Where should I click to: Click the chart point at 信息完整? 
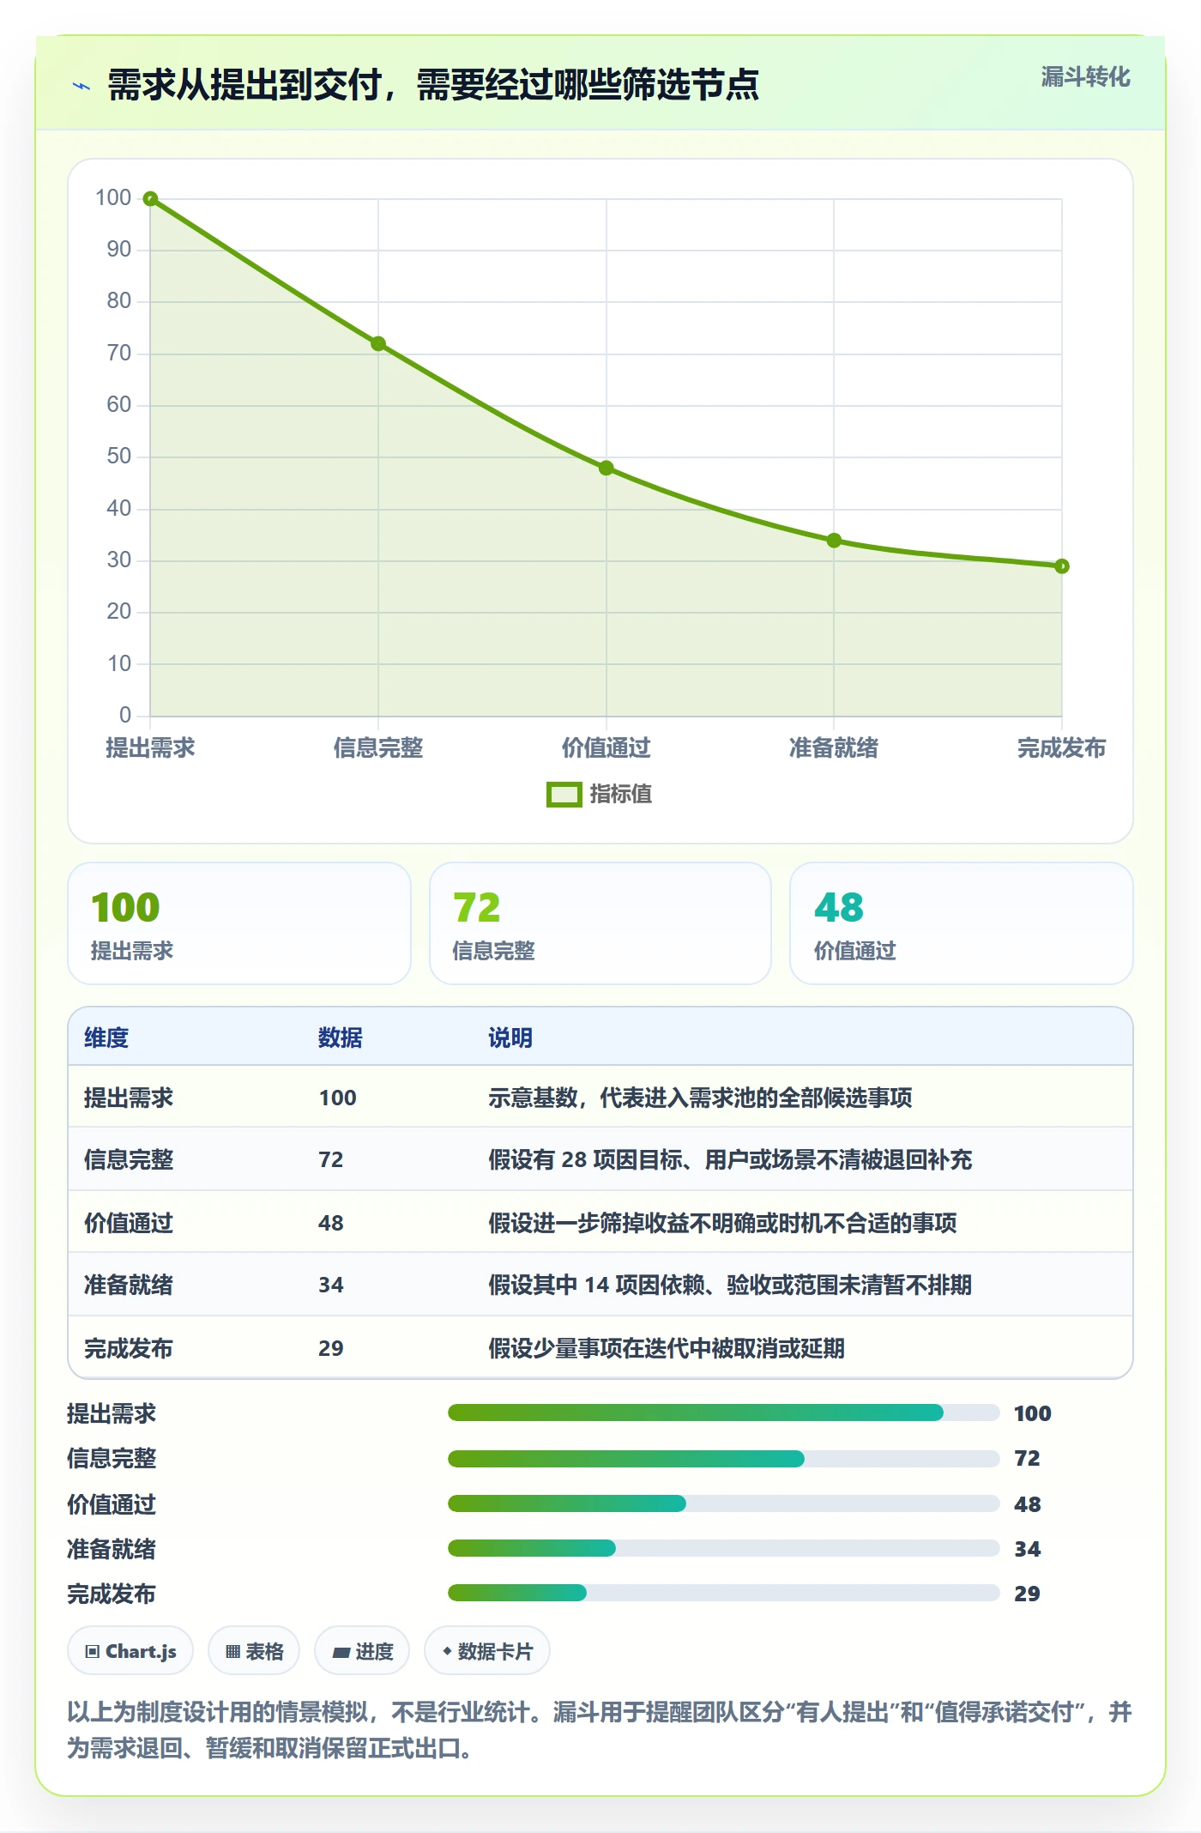click(x=378, y=344)
